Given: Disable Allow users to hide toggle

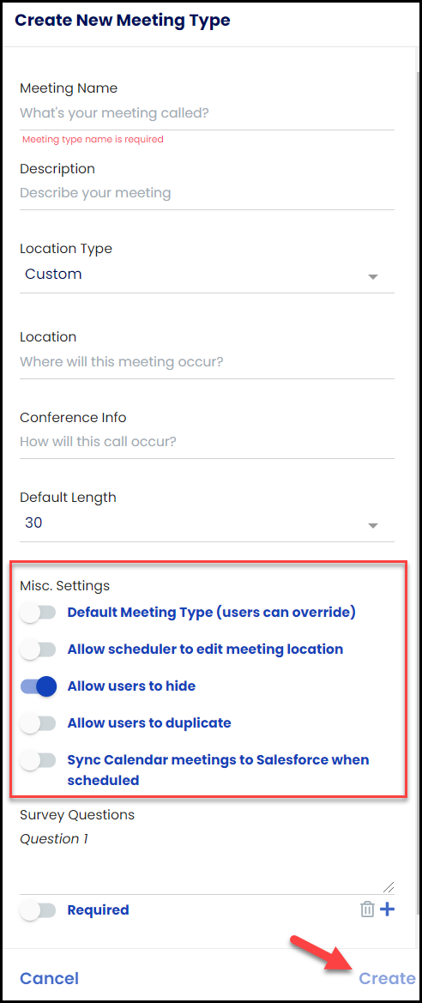Looking at the screenshot, I should coord(39,686).
